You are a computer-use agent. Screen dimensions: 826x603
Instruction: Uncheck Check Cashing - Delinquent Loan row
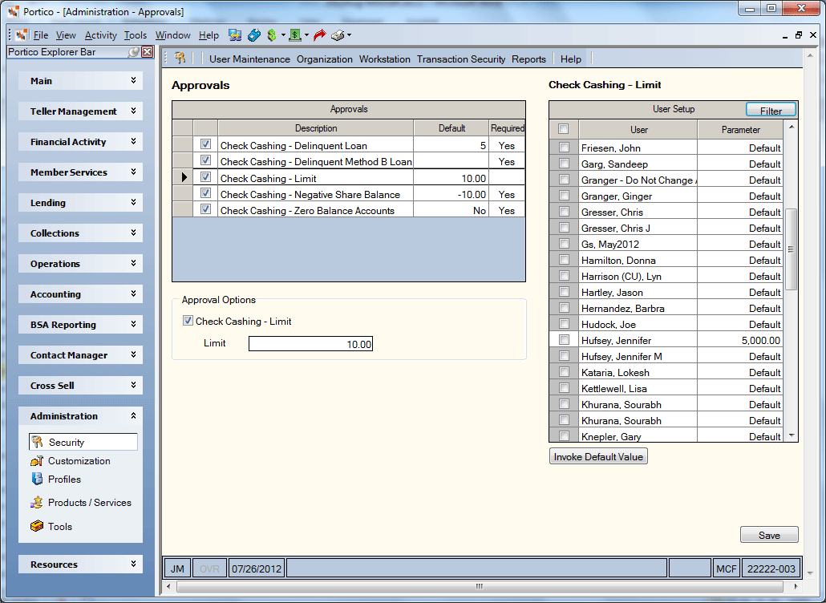coord(205,144)
